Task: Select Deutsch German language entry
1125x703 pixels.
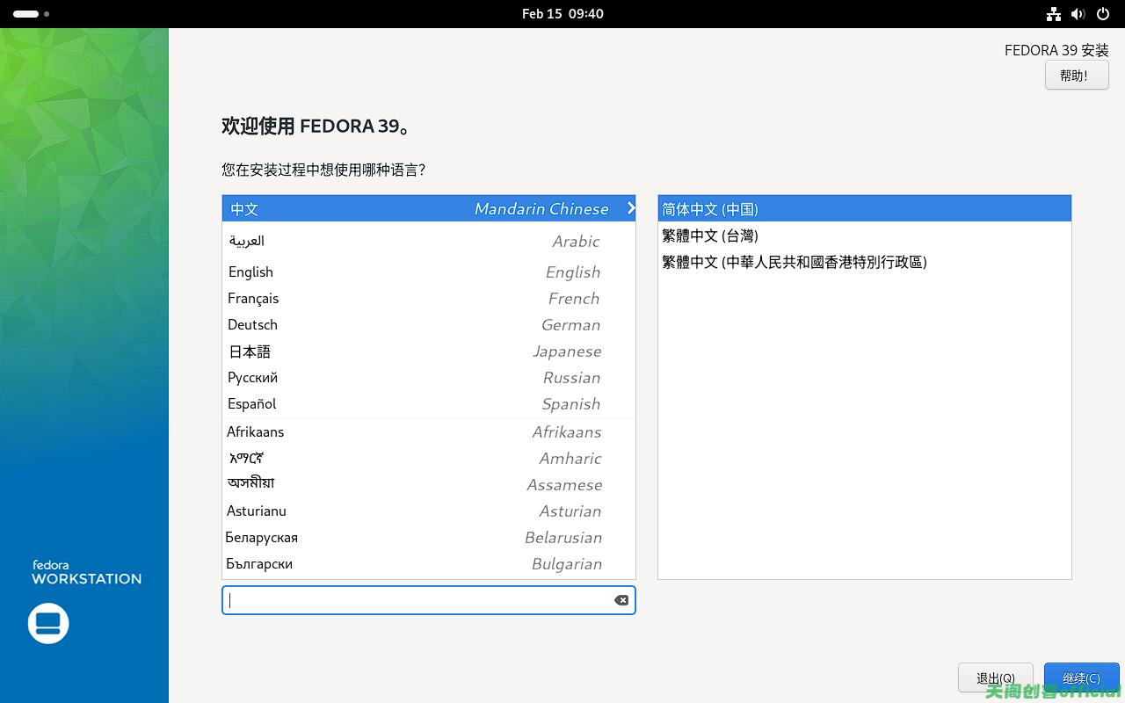Action: (x=414, y=325)
